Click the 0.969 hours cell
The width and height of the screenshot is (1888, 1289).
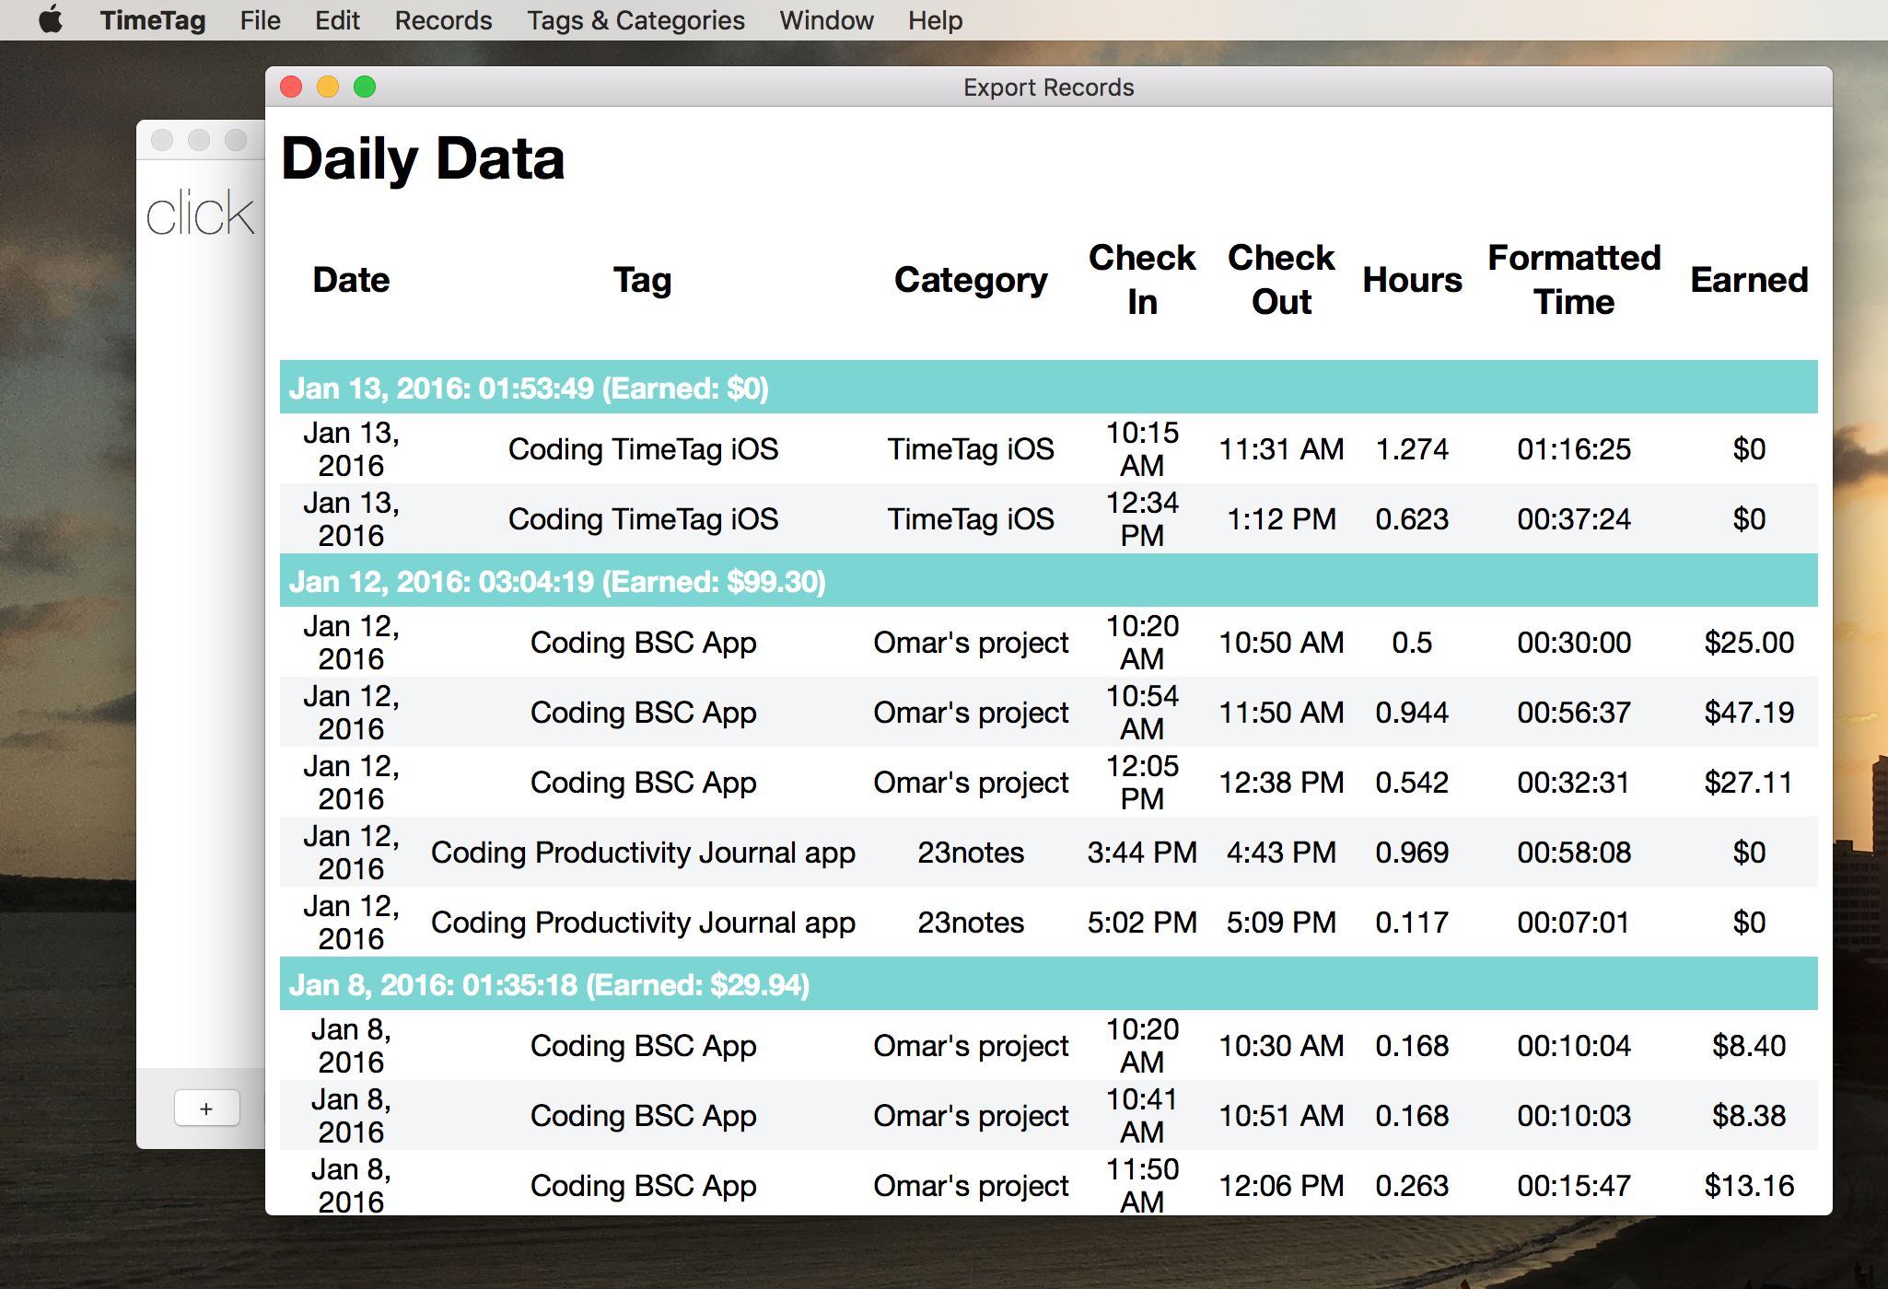[1412, 853]
